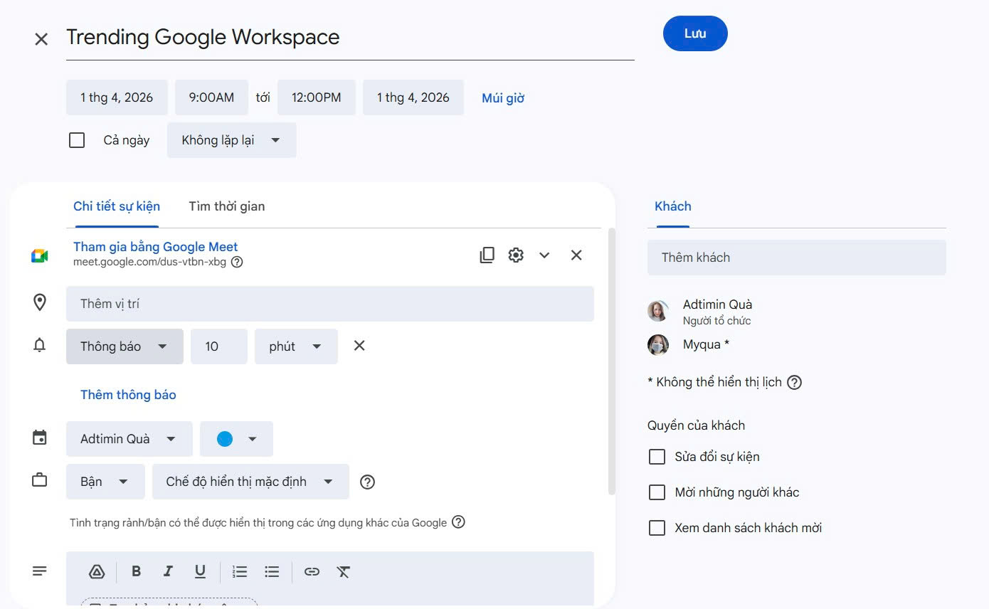Toggle the Cả ngày checkbox
This screenshot has height=609, width=989.
[x=77, y=140]
